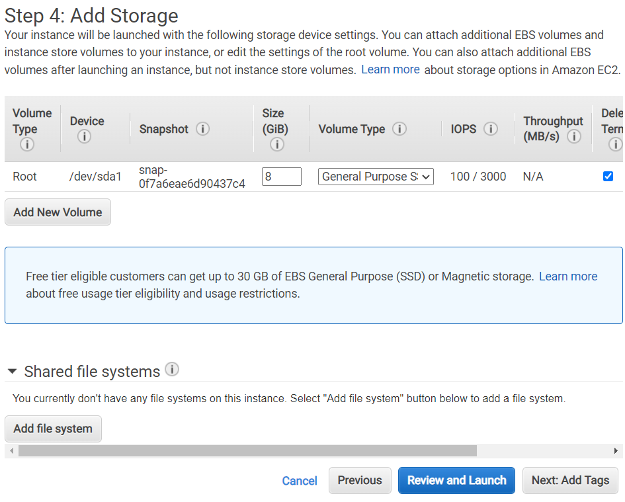Click the Add file system button
Viewport: 625px width, 502px height.
point(53,429)
